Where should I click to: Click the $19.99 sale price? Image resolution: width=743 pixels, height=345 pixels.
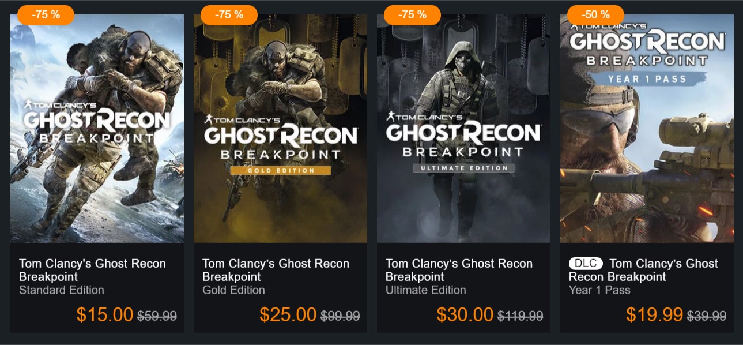coord(654,314)
